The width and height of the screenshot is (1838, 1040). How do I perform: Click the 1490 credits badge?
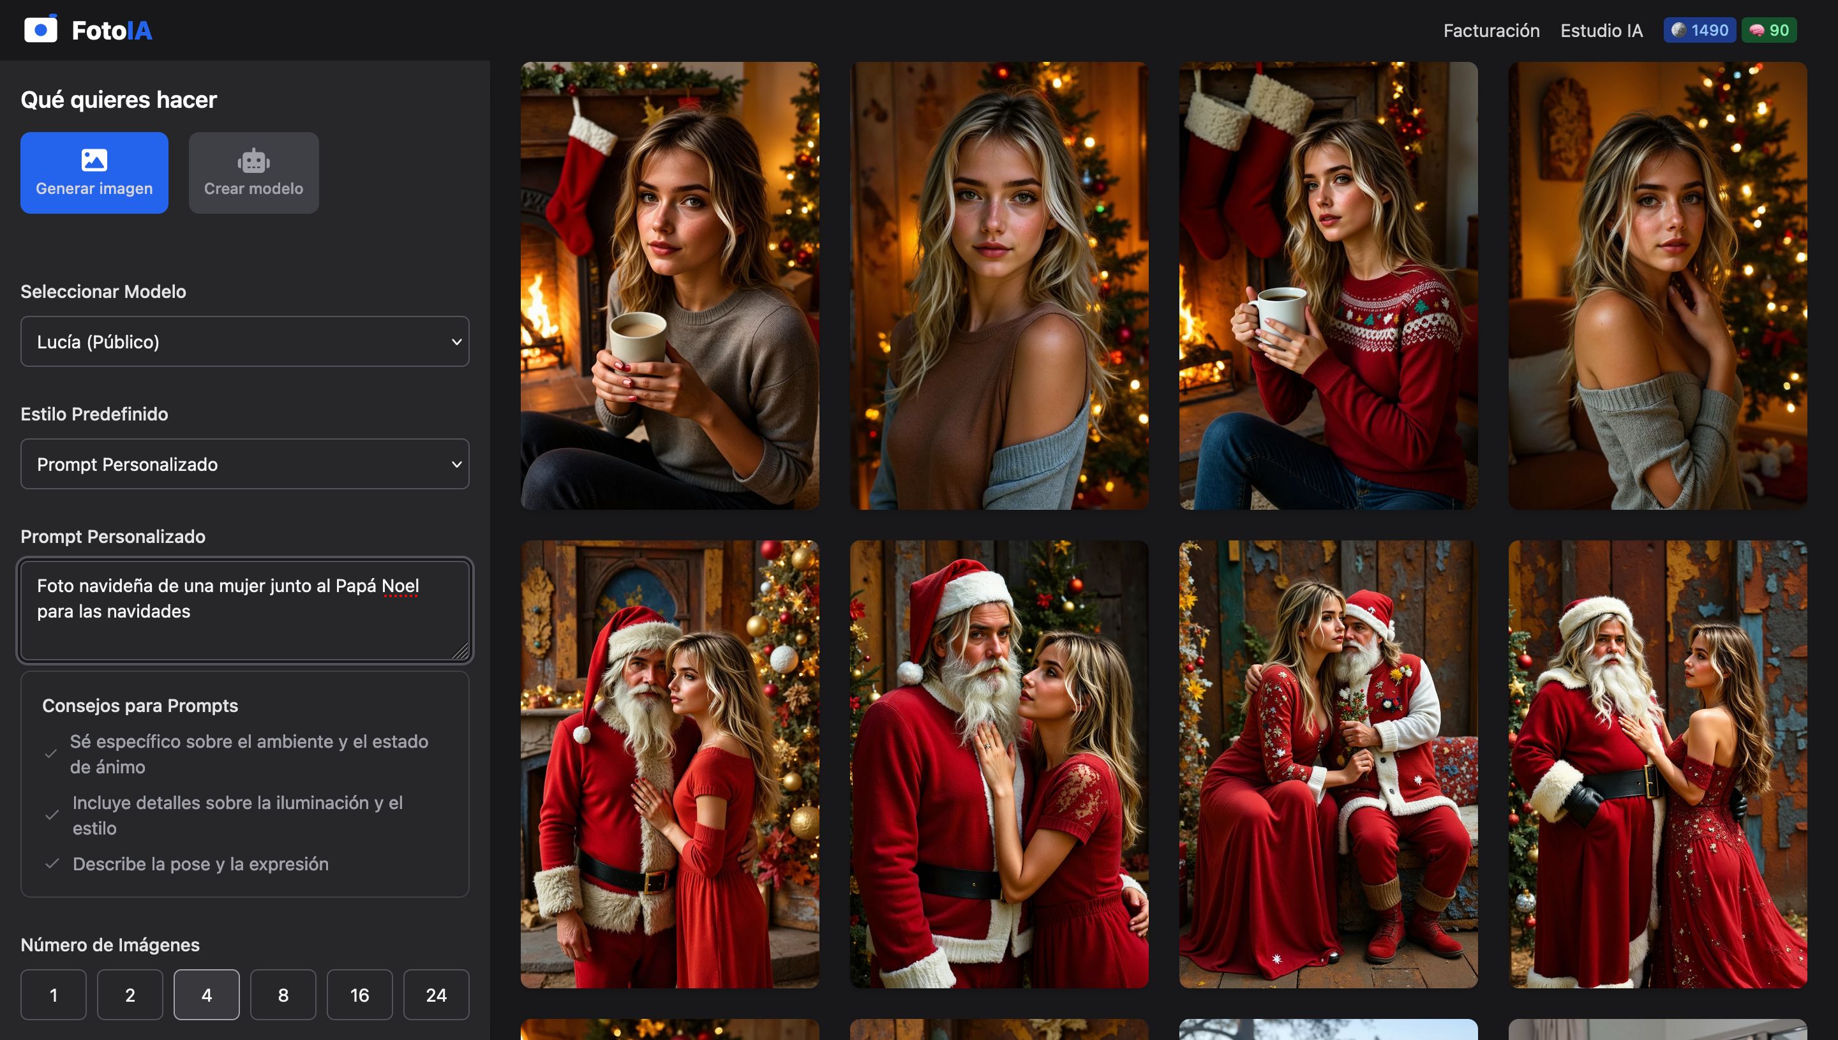1700,30
